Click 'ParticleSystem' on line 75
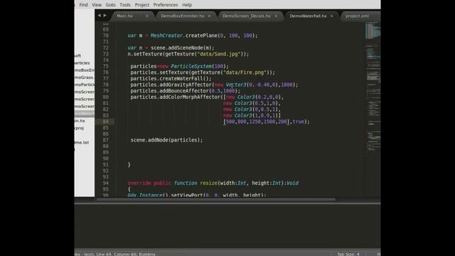455x256 pixels. [x=191, y=66]
